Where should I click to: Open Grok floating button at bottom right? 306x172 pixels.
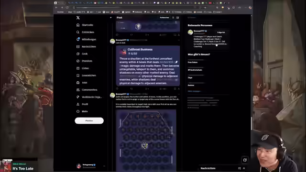click(245, 160)
